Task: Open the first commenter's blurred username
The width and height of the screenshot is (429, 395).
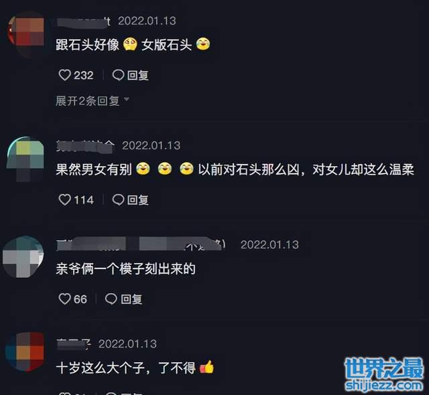Action: (x=83, y=21)
